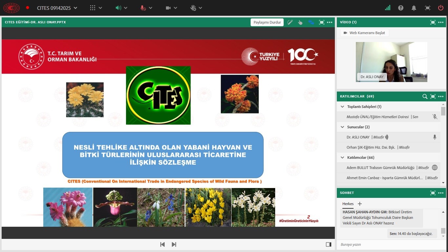Click the ministry logo in top bar
This screenshot has width=448, height=252.
pyautogui.click(x=11, y=8)
